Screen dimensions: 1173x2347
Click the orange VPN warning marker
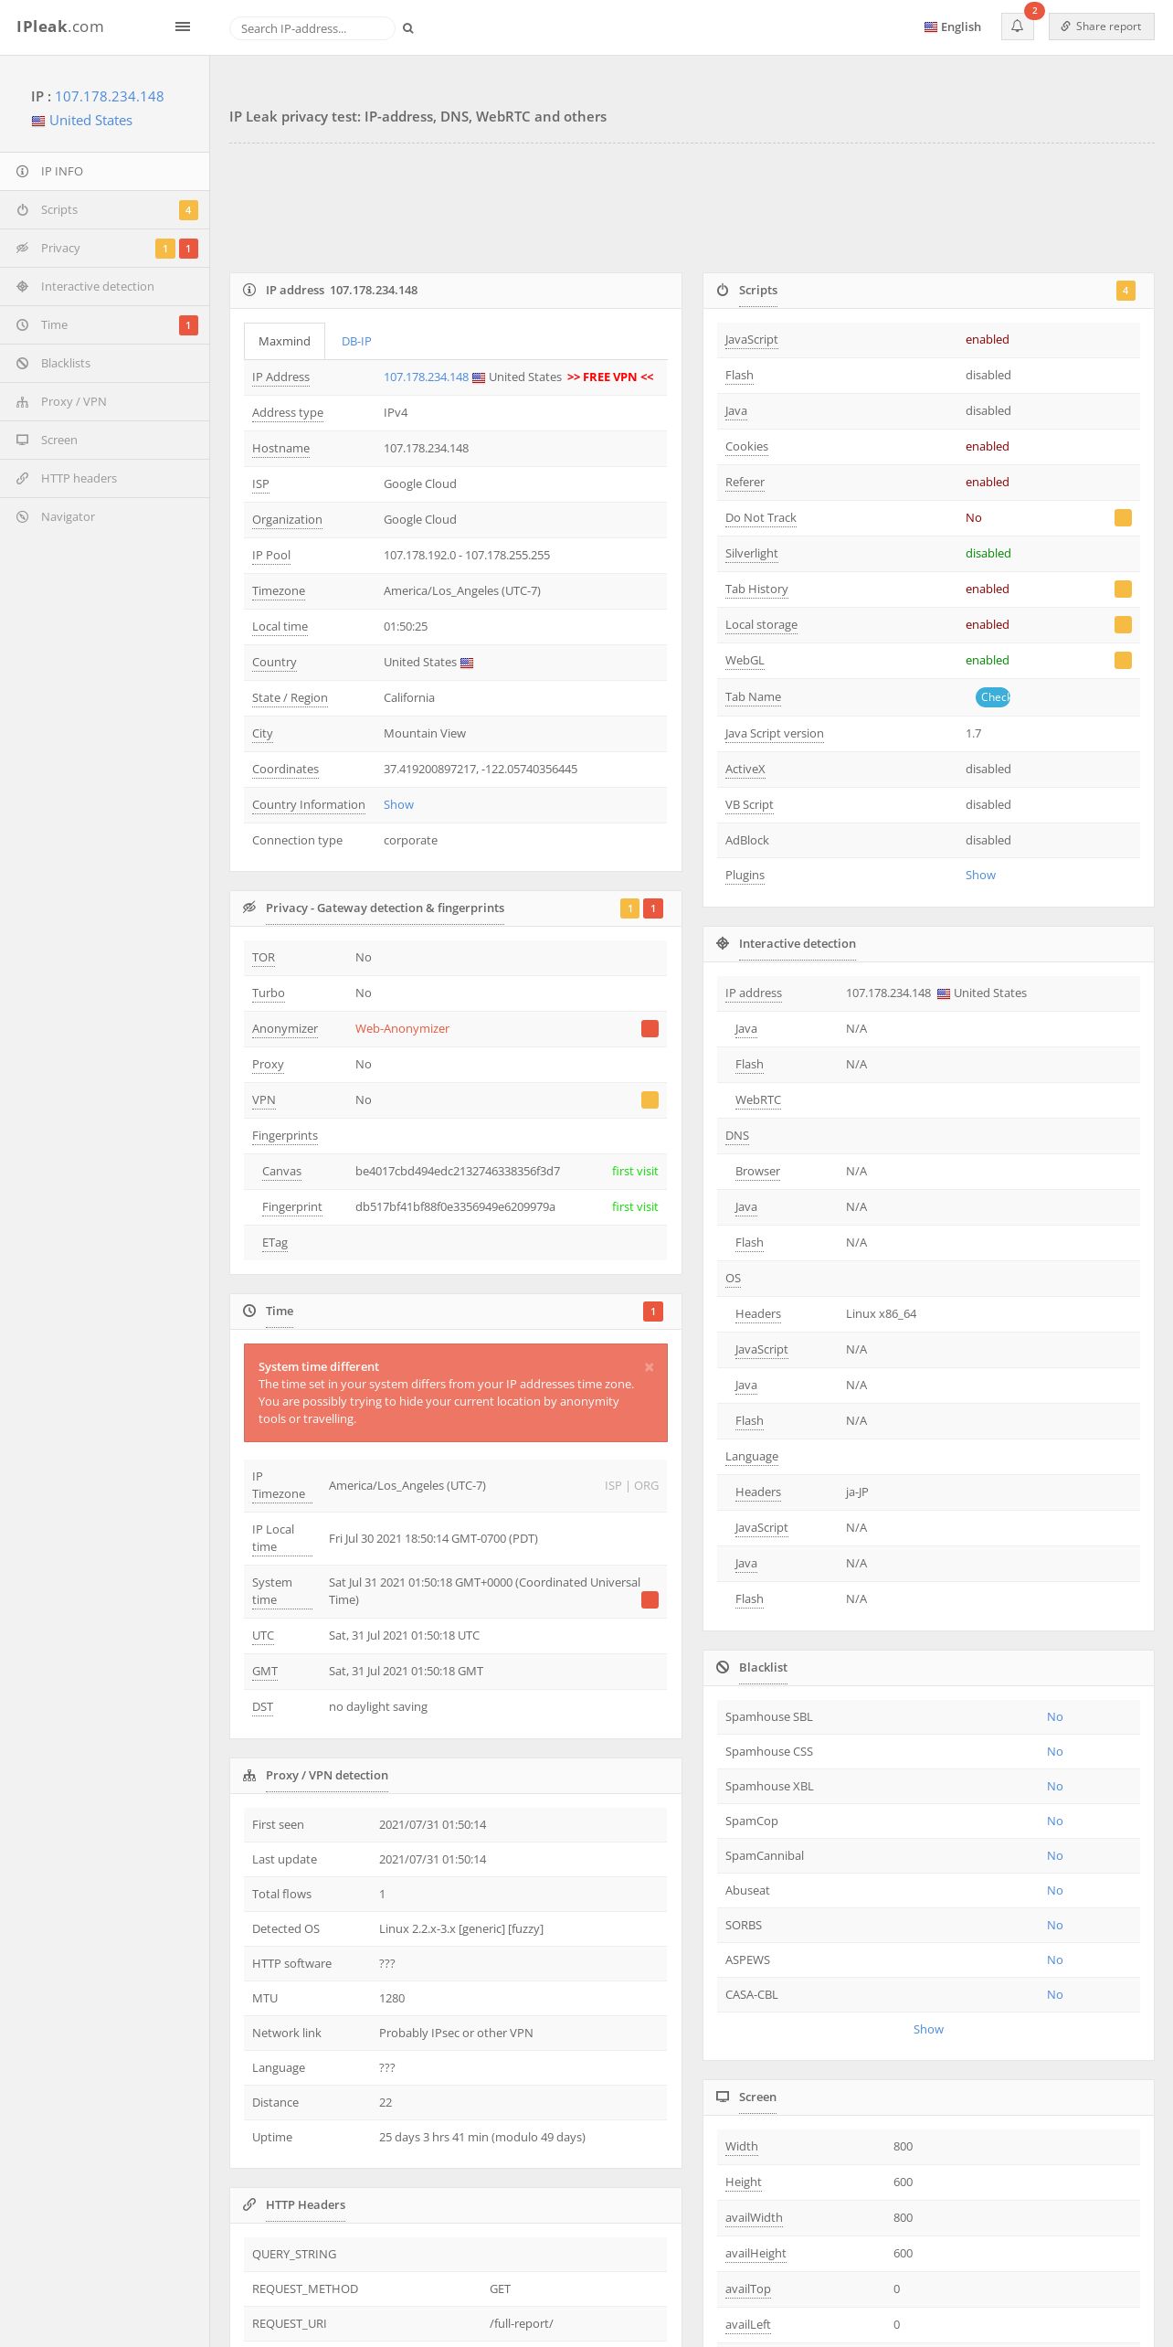point(650,1099)
